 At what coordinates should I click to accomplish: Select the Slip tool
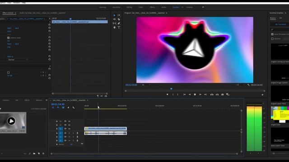114,23
